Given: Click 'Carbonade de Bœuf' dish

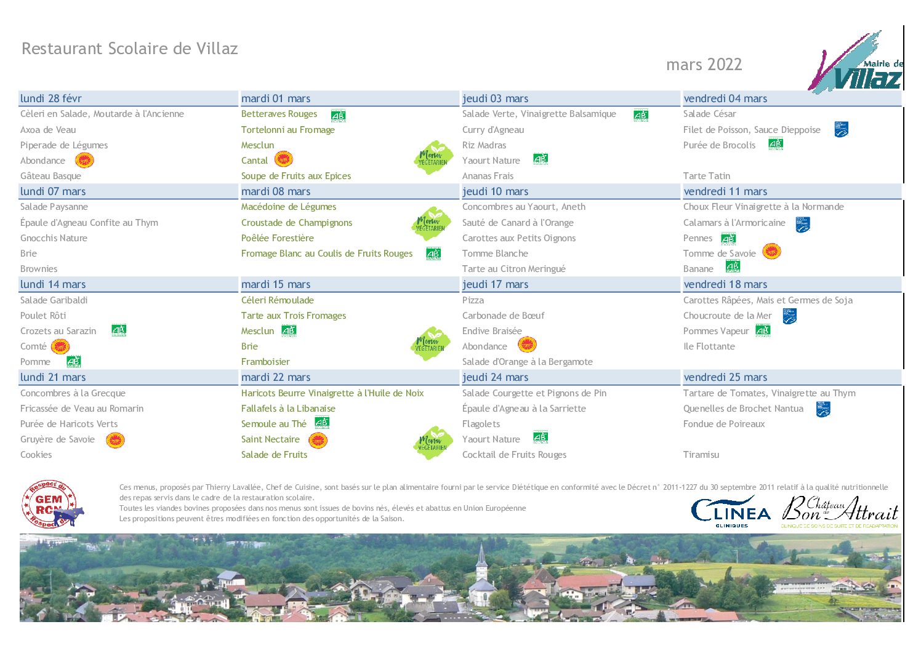Looking at the screenshot, I should 504,316.
